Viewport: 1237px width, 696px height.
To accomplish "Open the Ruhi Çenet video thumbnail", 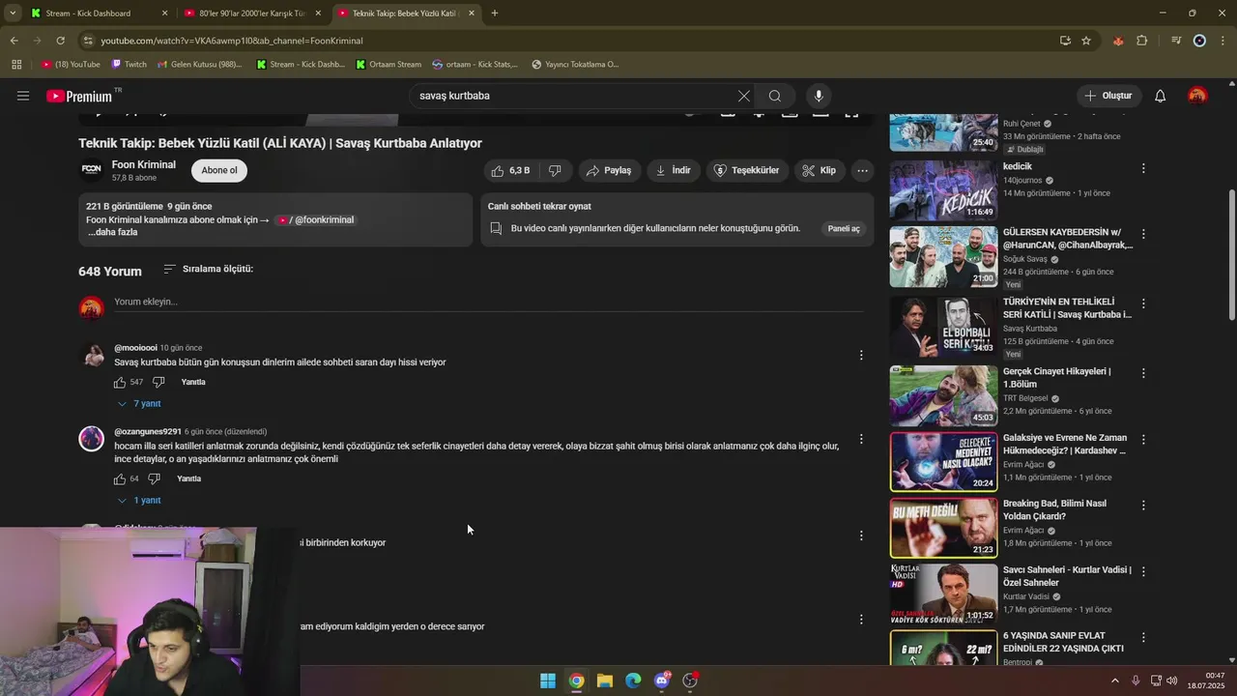I will coord(943,131).
